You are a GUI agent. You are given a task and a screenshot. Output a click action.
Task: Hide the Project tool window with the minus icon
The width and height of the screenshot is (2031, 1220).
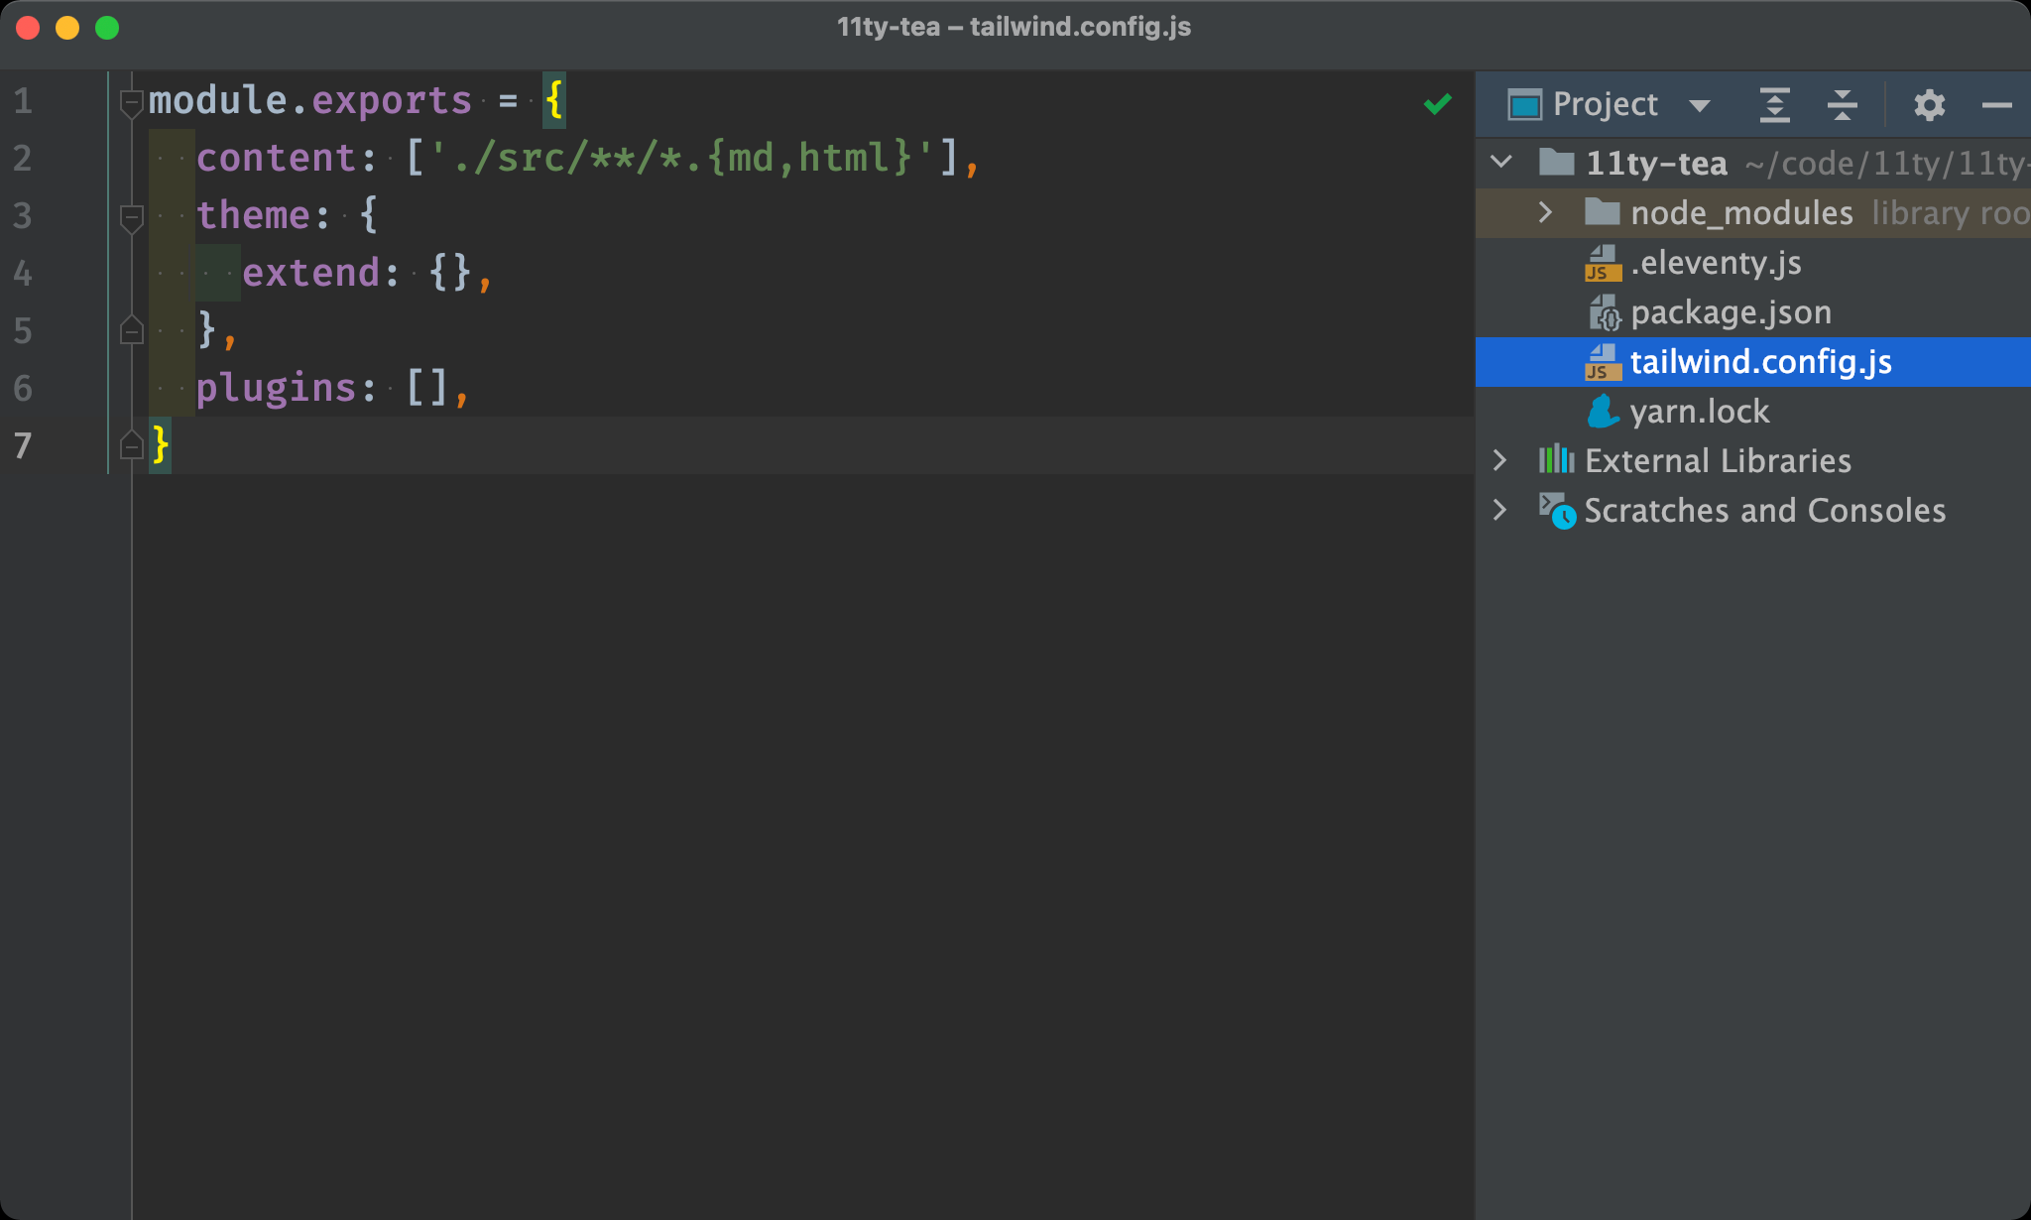point(1996,104)
